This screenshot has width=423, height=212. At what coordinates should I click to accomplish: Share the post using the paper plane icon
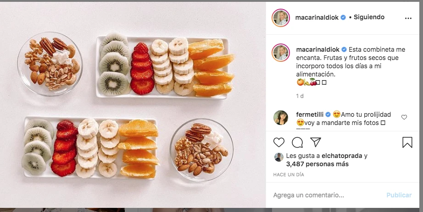[x=315, y=142]
